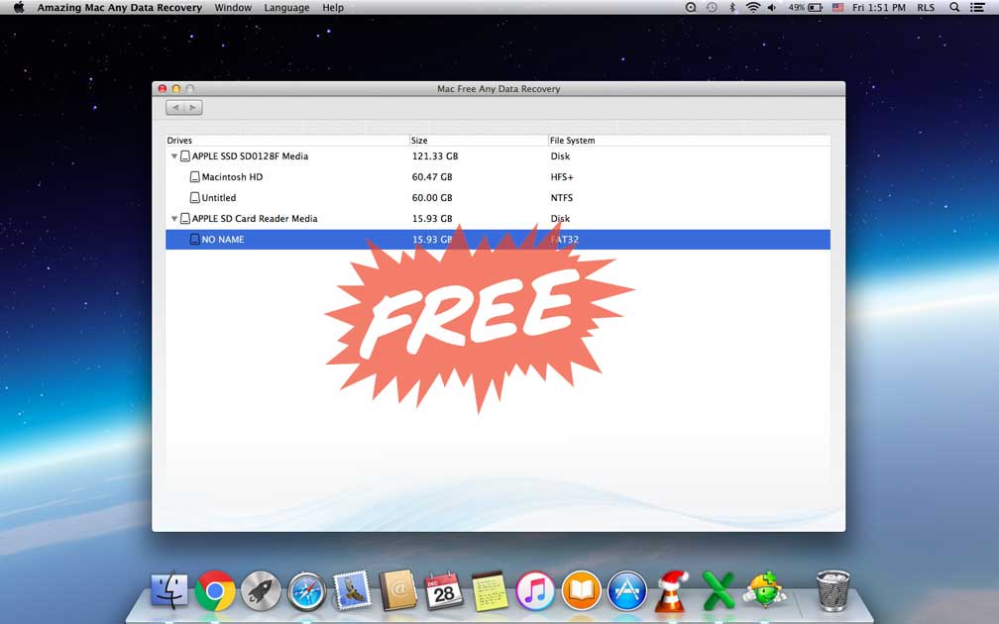
Task: Click the Wi-Fi status icon
Action: (x=752, y=8)
